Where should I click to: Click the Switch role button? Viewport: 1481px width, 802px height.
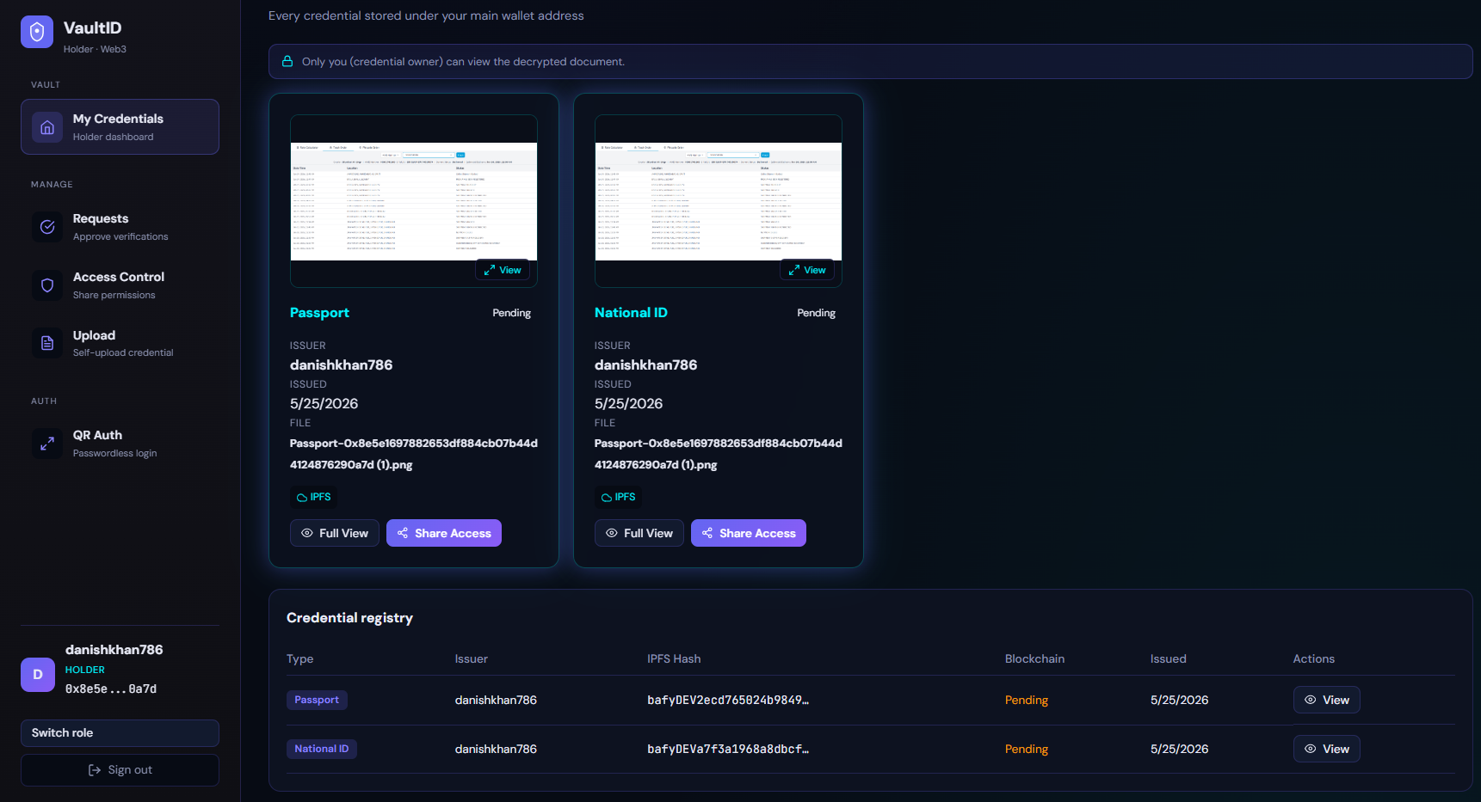coord(120,733)
